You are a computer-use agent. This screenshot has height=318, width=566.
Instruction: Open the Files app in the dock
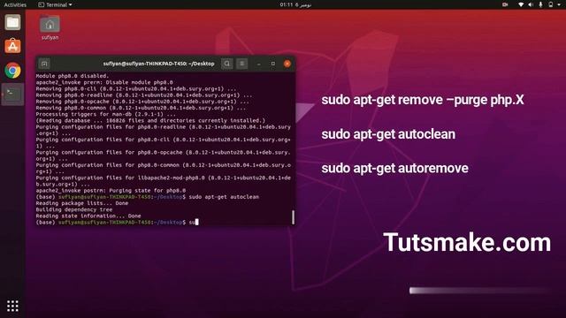point(12,23)
